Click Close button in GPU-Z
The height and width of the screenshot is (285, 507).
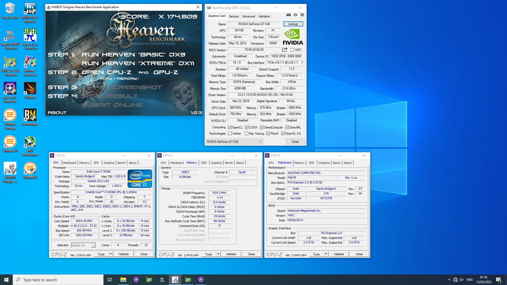pyautogui.click(x=295, y=142)
